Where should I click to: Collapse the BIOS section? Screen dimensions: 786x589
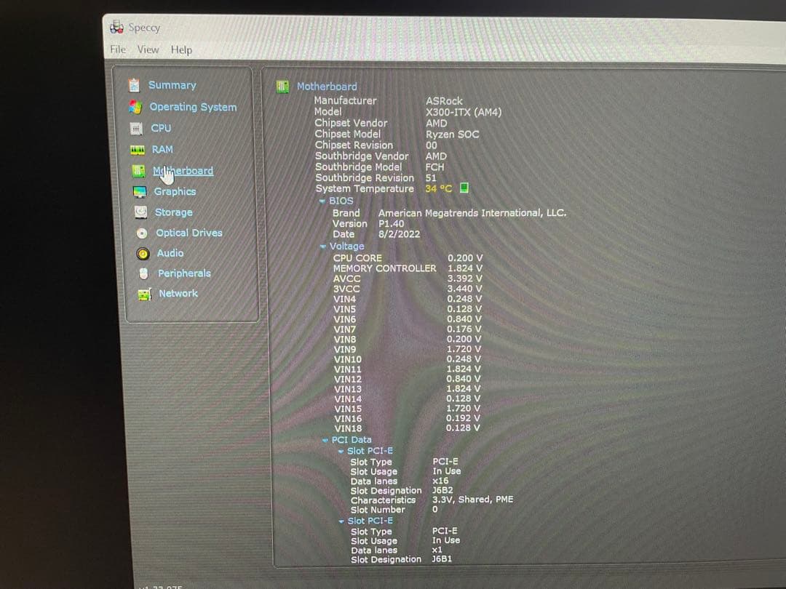click(322, 201)
